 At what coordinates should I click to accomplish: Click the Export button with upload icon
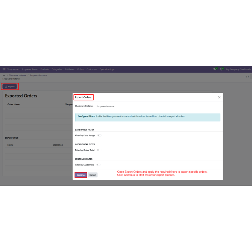[10, 87]
